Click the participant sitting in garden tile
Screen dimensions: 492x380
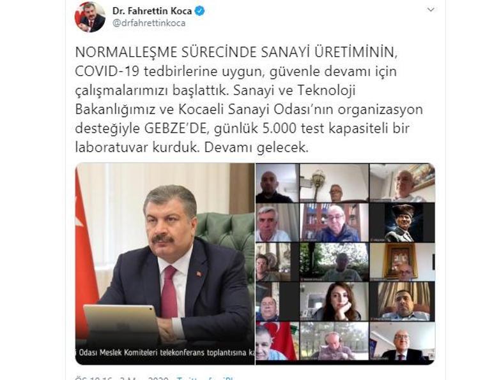click(x=334, y=262)
